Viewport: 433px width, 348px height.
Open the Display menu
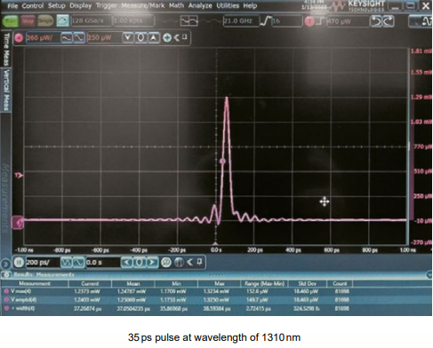point(80,5)
